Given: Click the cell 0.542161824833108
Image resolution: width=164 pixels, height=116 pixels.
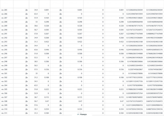Looking at the screenshot, I should (154, 42).
